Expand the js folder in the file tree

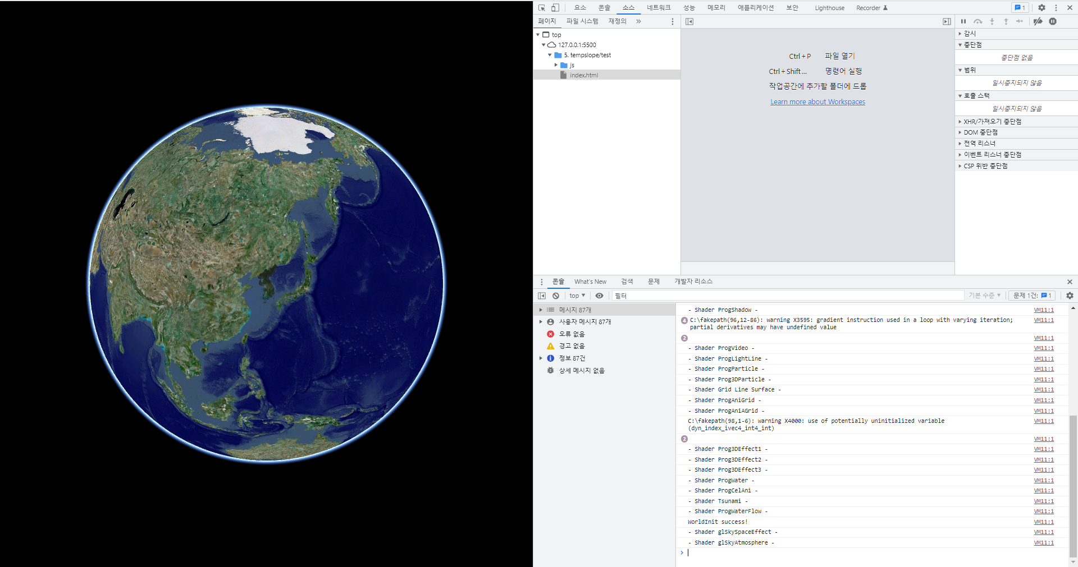(x=556, y=65)
